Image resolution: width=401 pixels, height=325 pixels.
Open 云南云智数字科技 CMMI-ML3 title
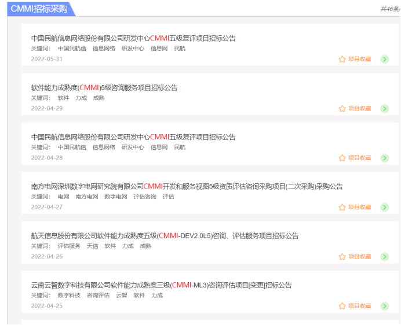(x=161, y=285)
